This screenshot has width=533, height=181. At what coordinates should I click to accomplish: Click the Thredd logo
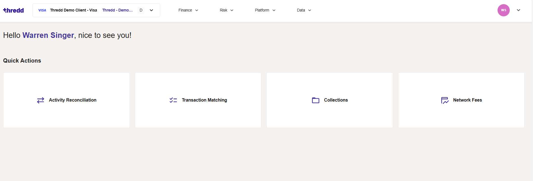tap(13, 10)
